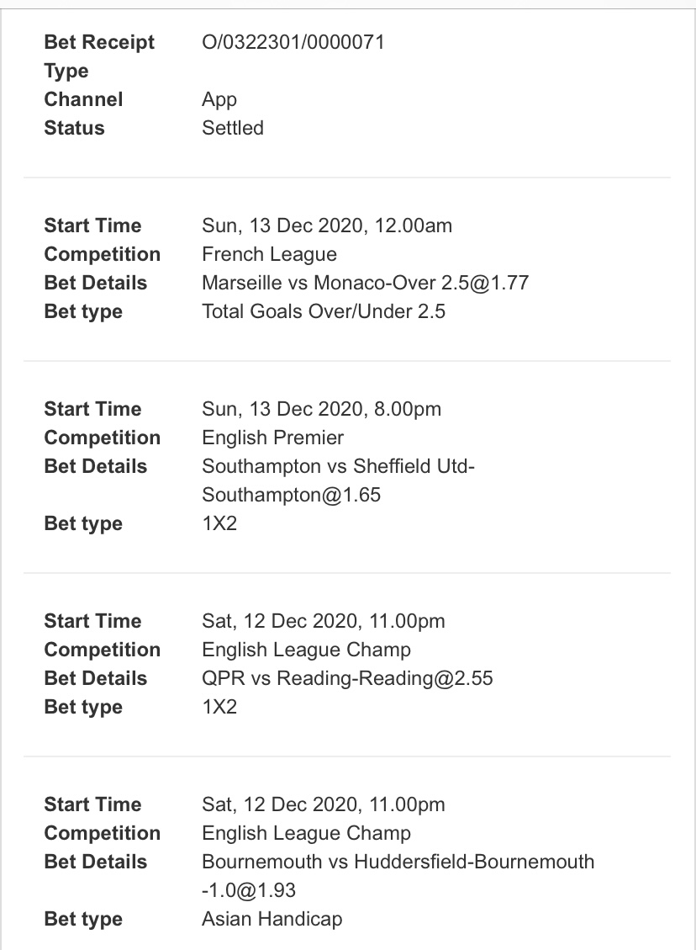
Task: Click the -1.0@1.93 handicap odds line
Action: (x=248, y=890)
